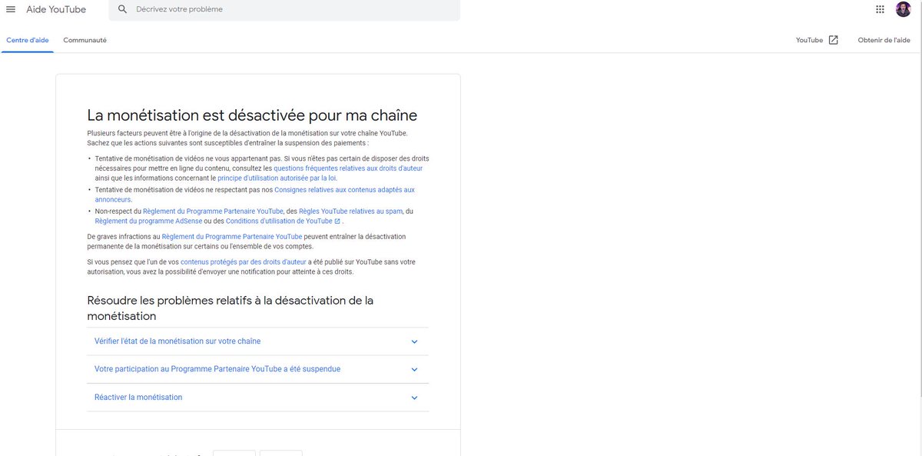Open Règlement du Programme Partenaire link in bullet list
Viewport: 922px width, 456px height.
click(213, 211)
